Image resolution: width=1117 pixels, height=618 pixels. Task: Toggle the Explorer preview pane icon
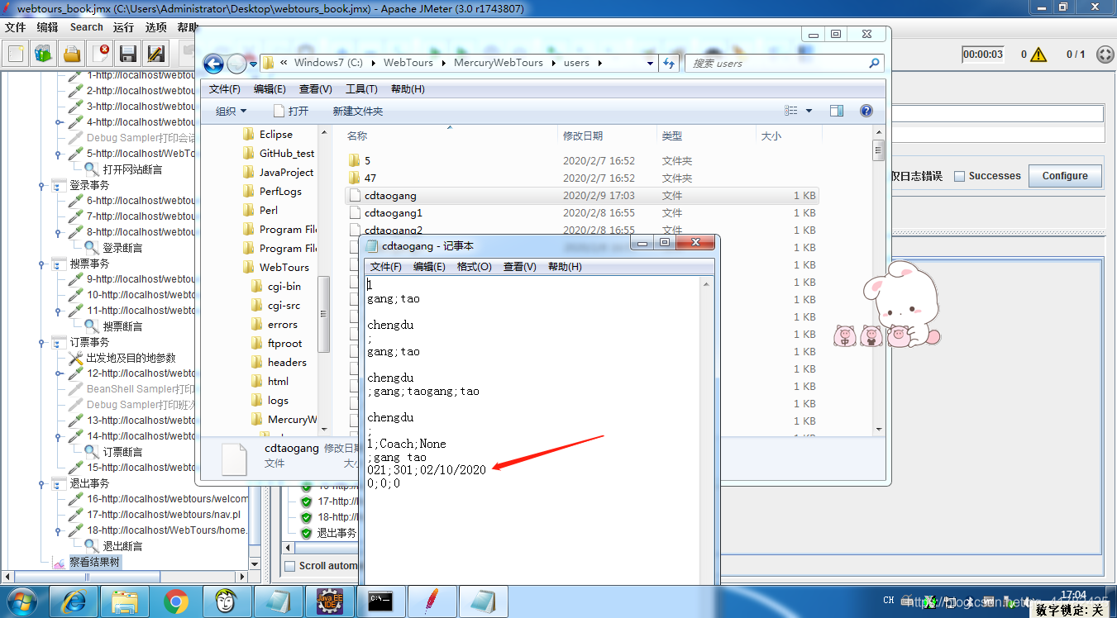tap(837, 111)
